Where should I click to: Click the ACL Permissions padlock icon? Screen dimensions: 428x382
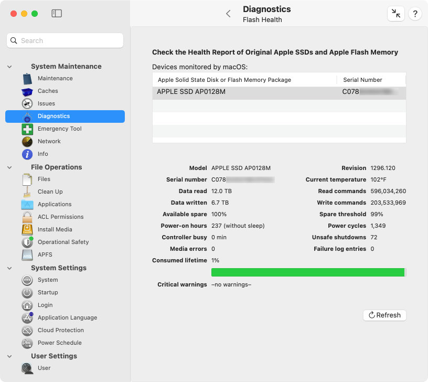click(27, 217)
